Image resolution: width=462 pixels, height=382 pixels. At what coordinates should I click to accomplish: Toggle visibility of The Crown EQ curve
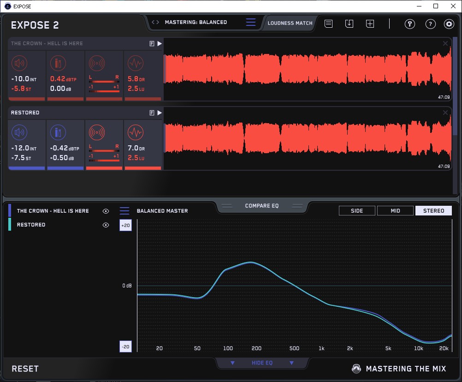pyautogui.click(x=106, y=211)
